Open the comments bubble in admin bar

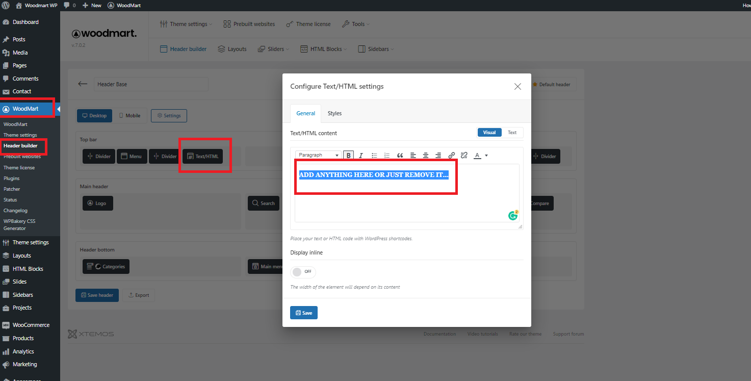coord(70,5)
